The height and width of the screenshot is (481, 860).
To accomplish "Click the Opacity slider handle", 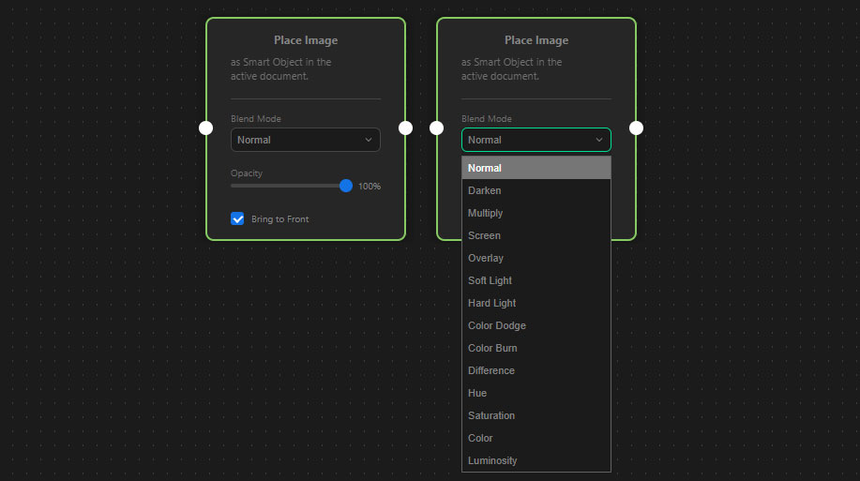I will click(346, 186).
